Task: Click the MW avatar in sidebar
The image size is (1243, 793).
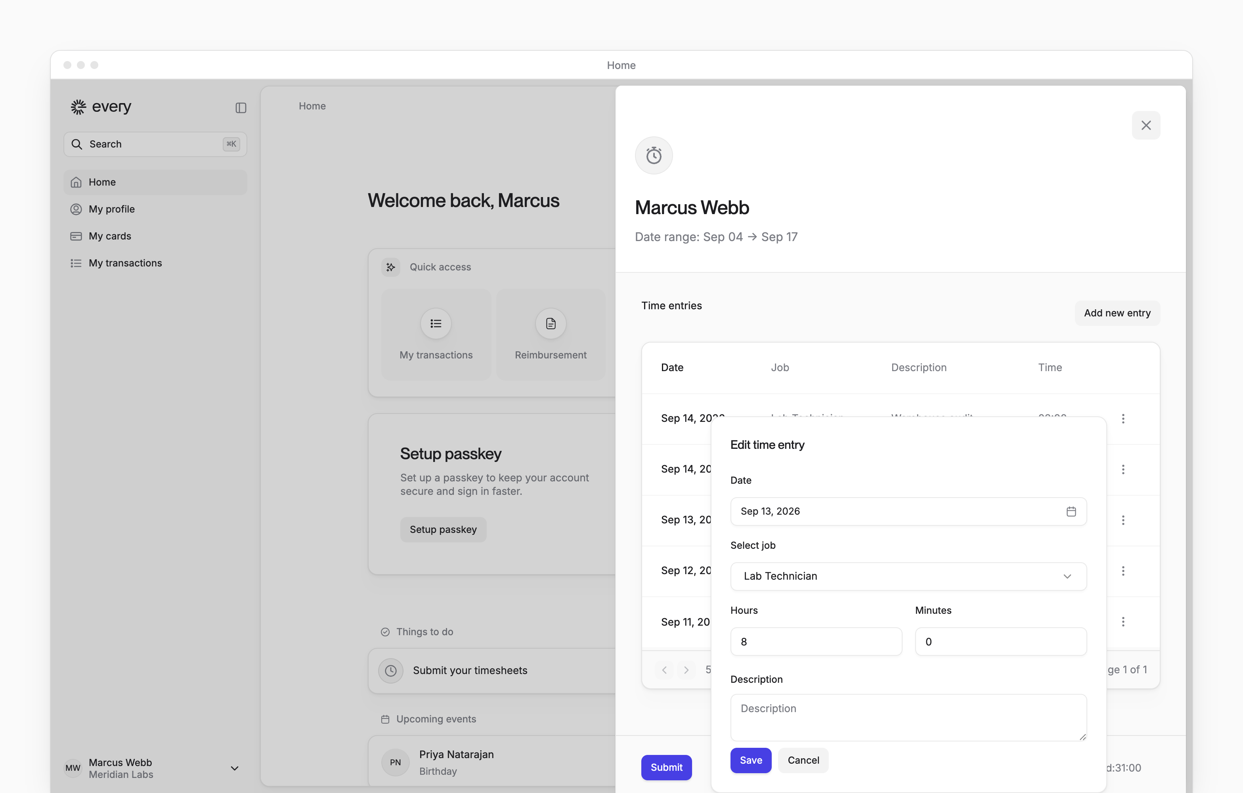Action: point(73,768)
